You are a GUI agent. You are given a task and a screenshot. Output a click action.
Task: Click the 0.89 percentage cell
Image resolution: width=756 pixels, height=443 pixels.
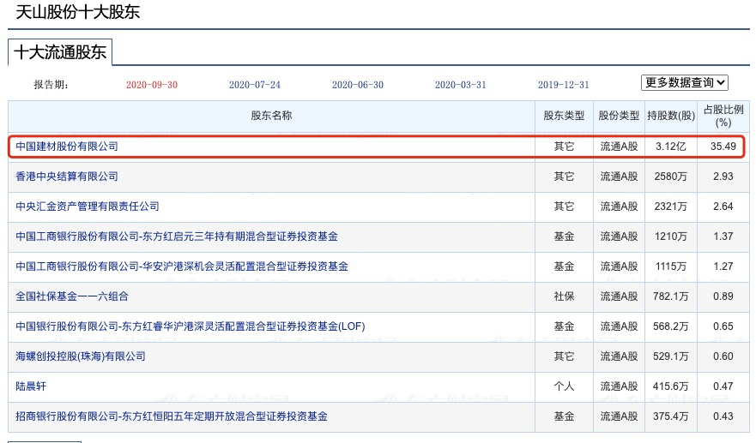[x=723, y=296]
